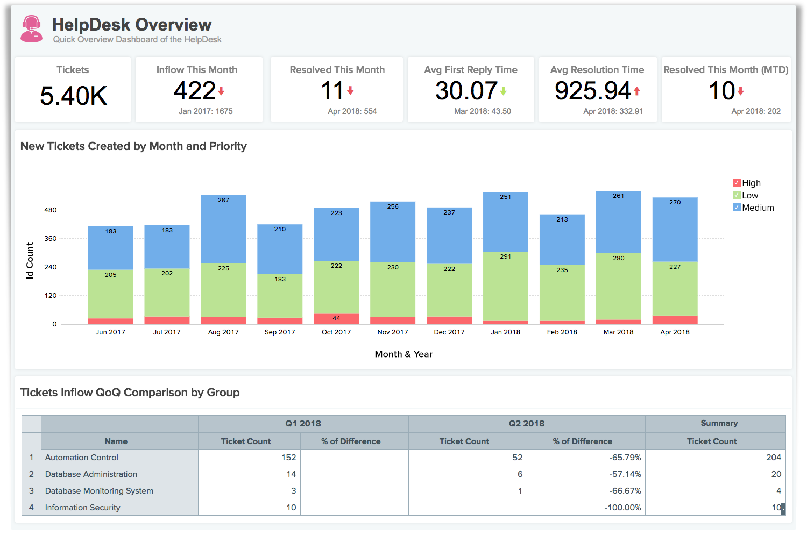This screenshot has width=807, height=535.
Task: Select the Q1 2018 column group header
Action: pyautogui.click(x=303, y=424)
